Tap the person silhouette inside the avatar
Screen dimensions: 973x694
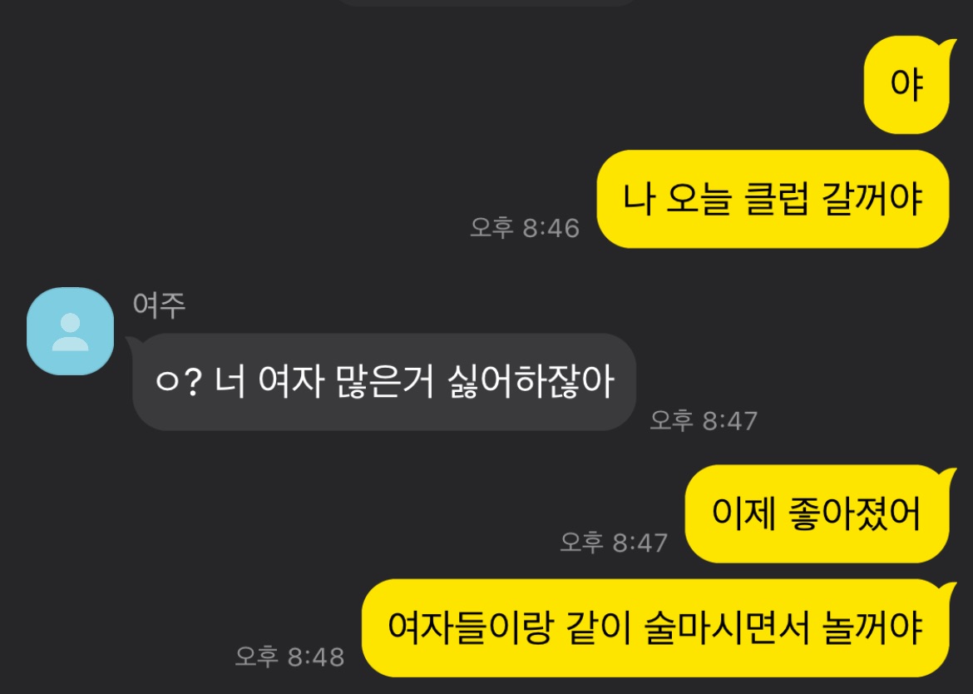70,333
